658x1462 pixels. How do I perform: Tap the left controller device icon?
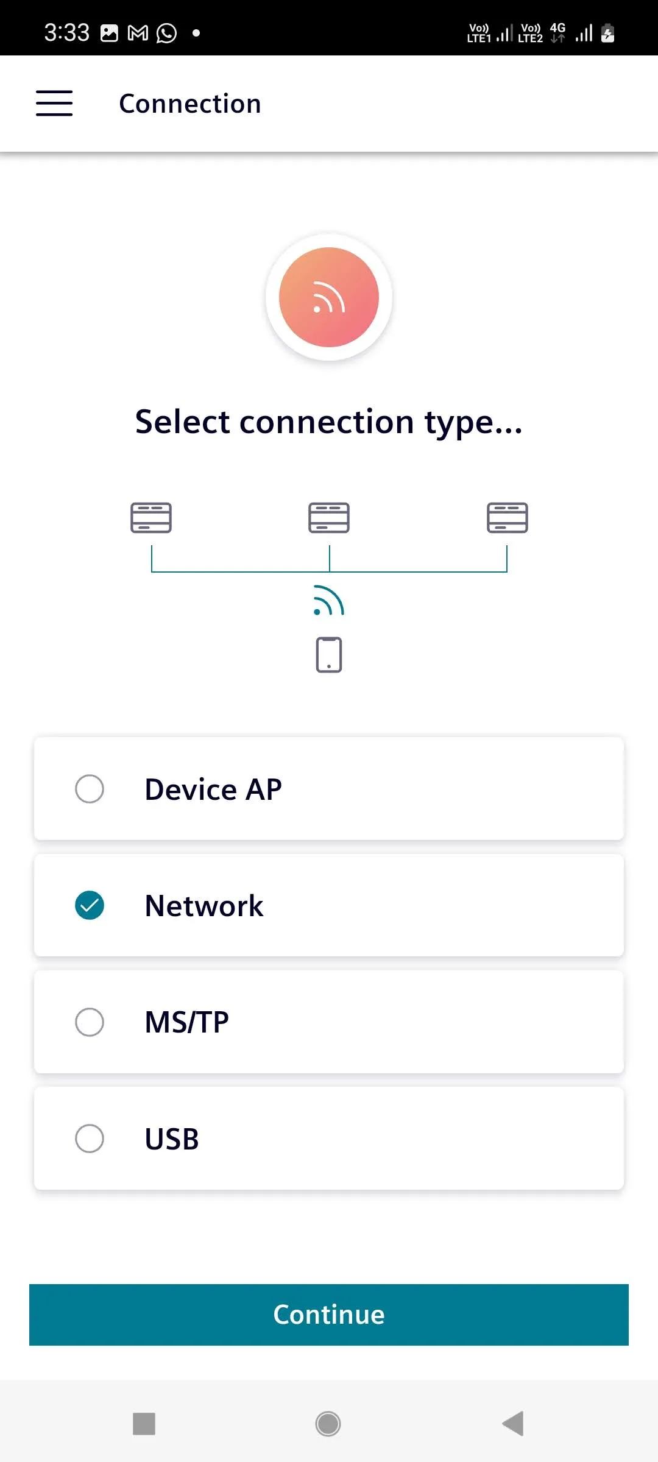pyautogui.click(x=151, y=518)
